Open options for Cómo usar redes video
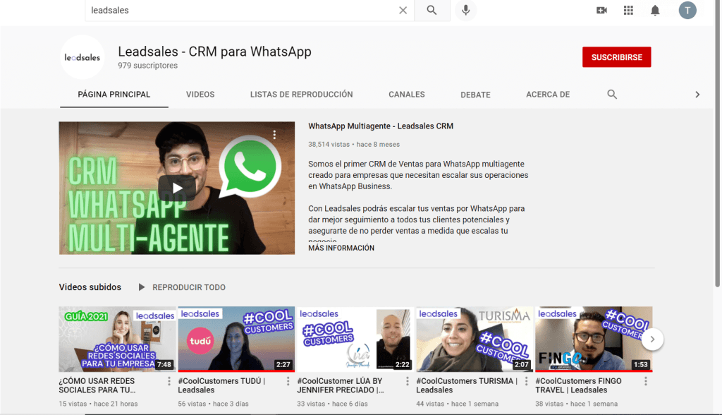This screenshot has height=415, width=722. [x=169, y=381]
